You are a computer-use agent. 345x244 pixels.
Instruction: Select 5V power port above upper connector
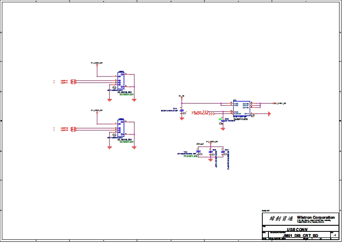97,65
